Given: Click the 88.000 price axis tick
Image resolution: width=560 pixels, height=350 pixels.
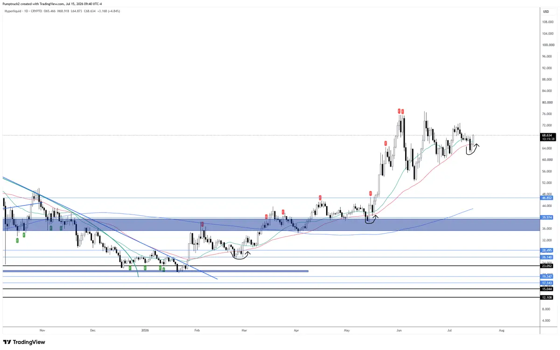Looking at the screenshot, I should tap(547, 79).
